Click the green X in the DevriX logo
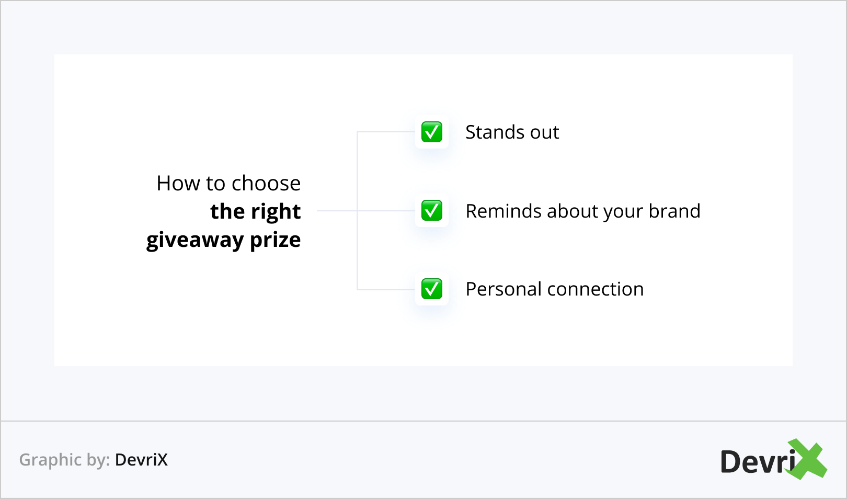847x499 pixels. pos(808,459)
